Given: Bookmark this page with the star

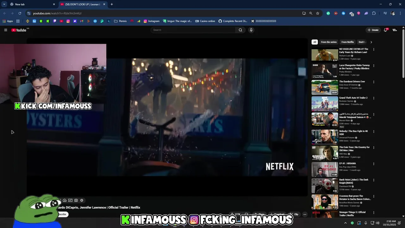Looking at the screenshot, I should coord(318,13).
